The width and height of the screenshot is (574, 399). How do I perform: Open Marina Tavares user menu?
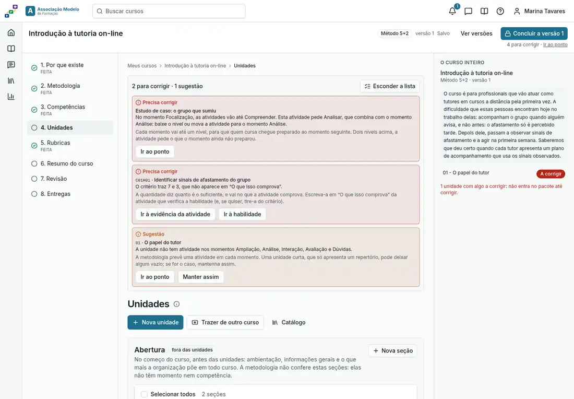click(x=539, y=11)
